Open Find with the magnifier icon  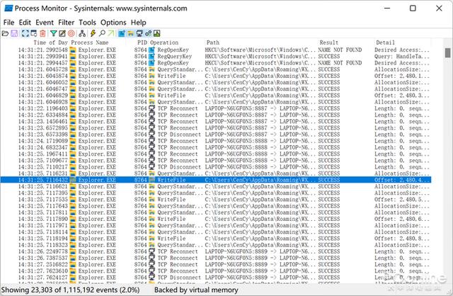pyautogui.click(x=102, y=33)
